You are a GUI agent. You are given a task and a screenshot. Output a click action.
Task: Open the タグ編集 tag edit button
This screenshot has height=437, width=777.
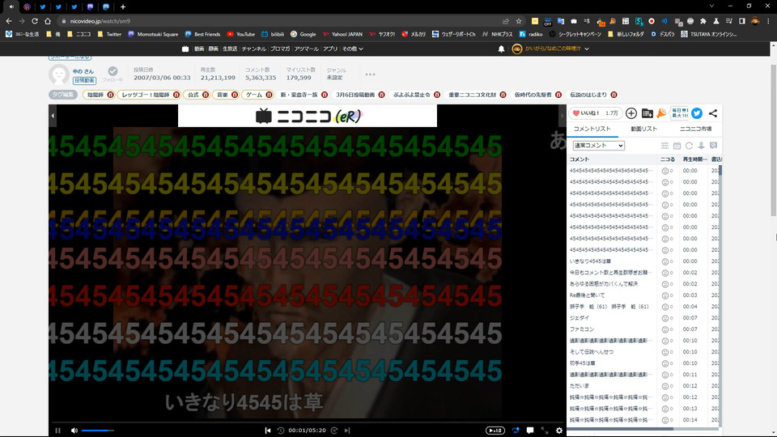tap(63, 95)
